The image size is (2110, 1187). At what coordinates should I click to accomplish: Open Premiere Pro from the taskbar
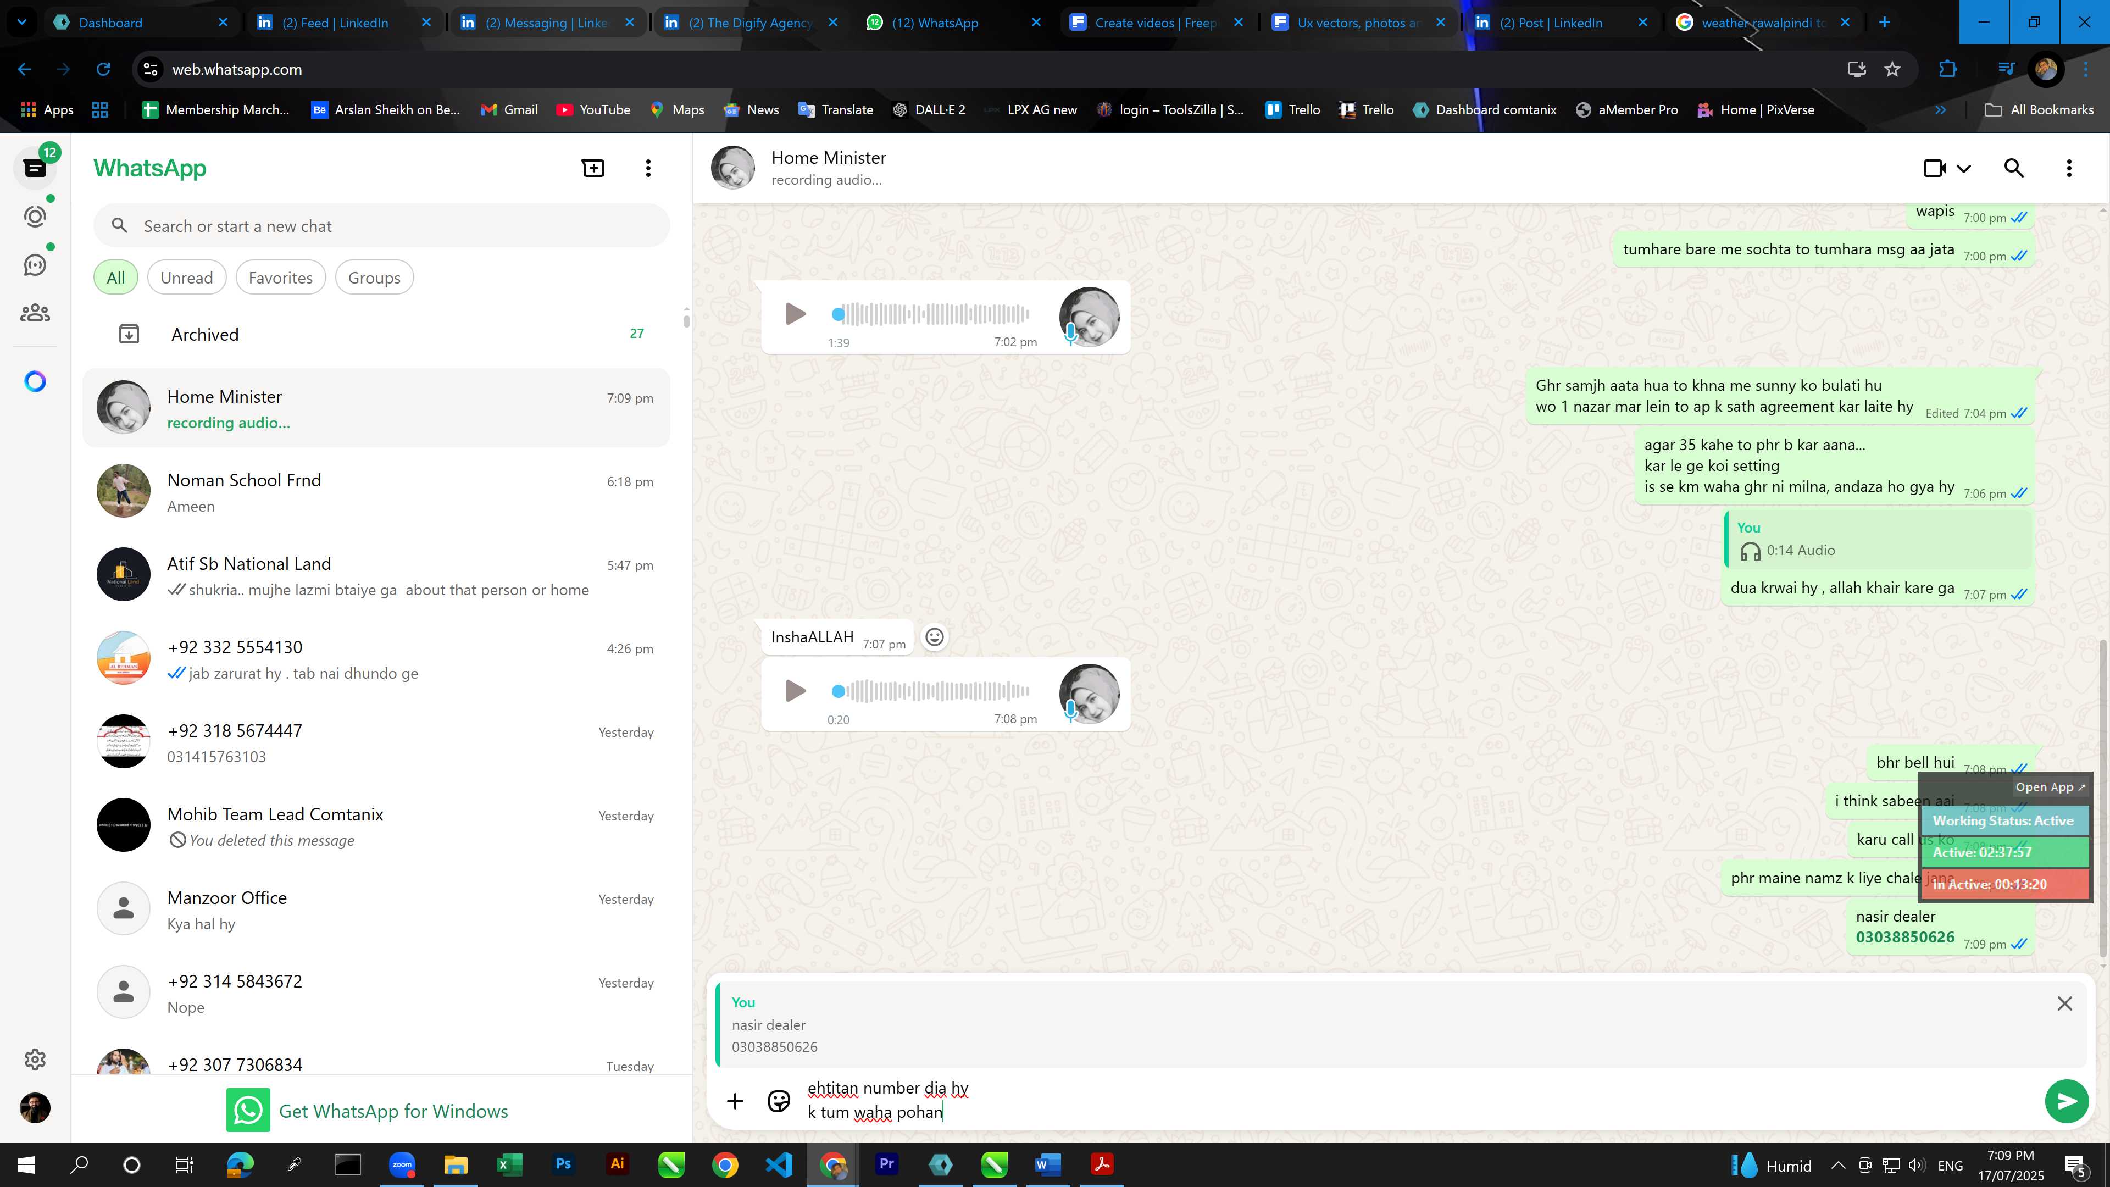tap(886, 1164)
